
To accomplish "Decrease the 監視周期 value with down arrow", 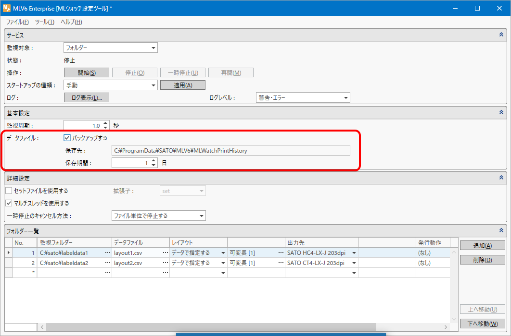I will click(x=105, y=128).
